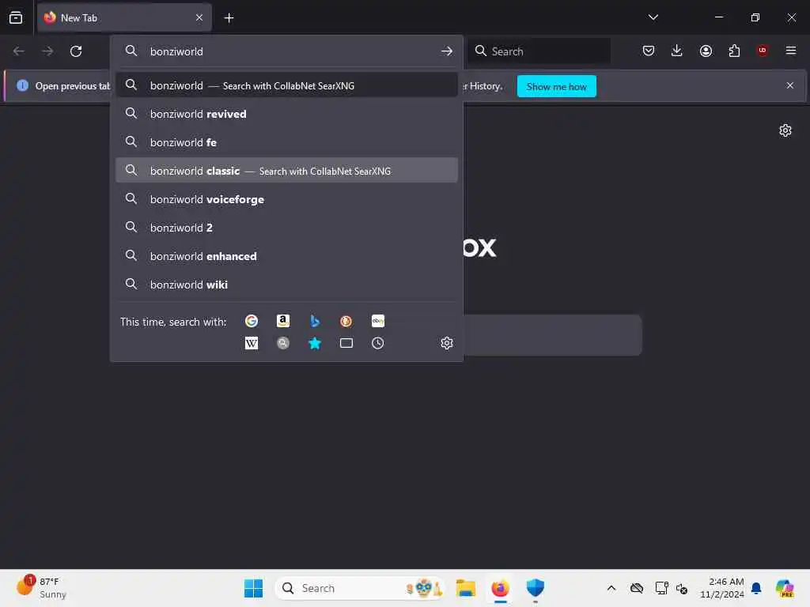Image resolution: width=810 pixels, height=607 pixels.
Task: Go forward one page
Action: (x=47, y=51)
